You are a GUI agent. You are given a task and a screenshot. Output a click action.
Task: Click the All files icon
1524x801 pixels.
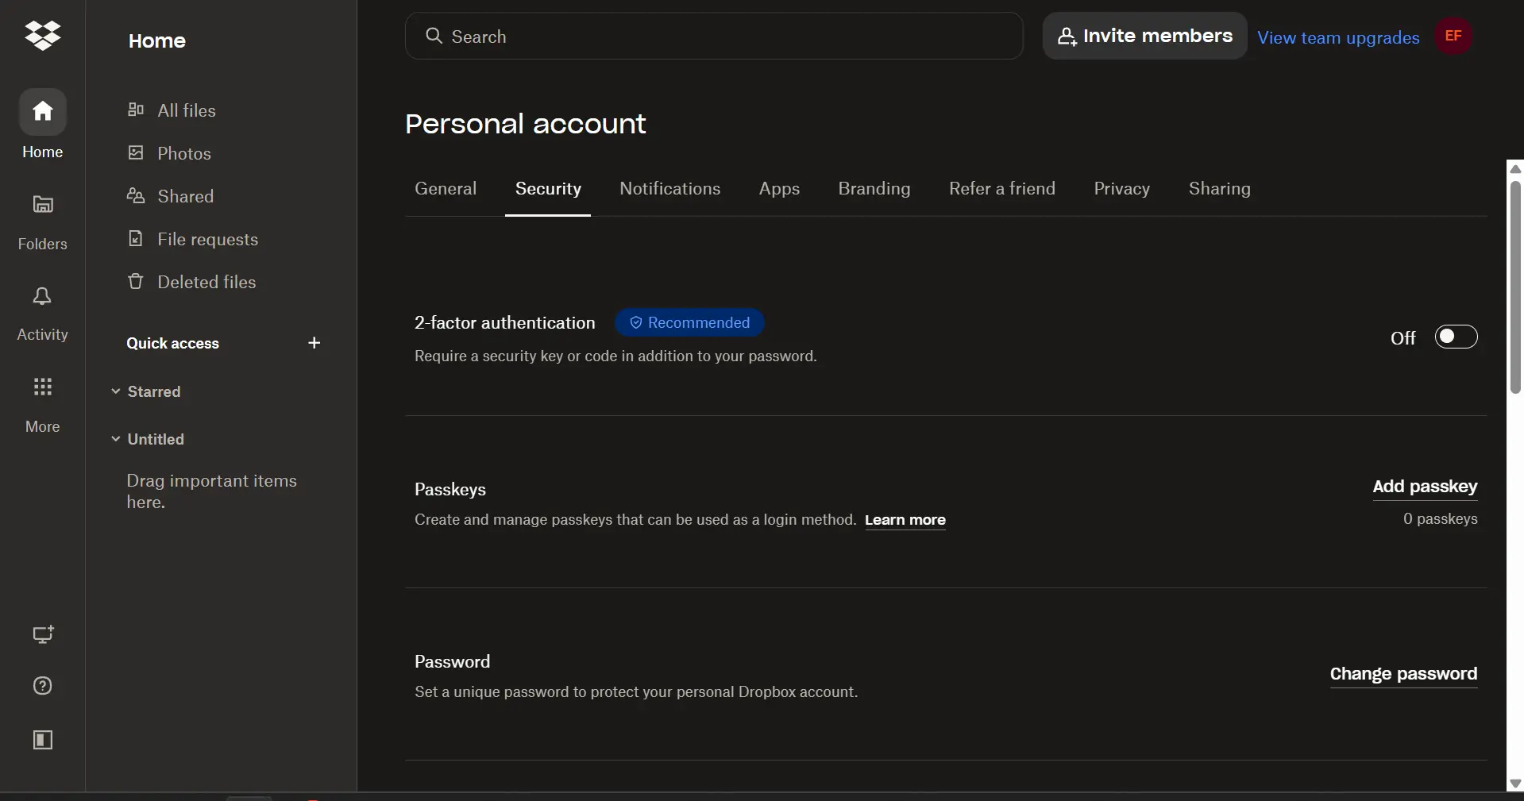136,110
